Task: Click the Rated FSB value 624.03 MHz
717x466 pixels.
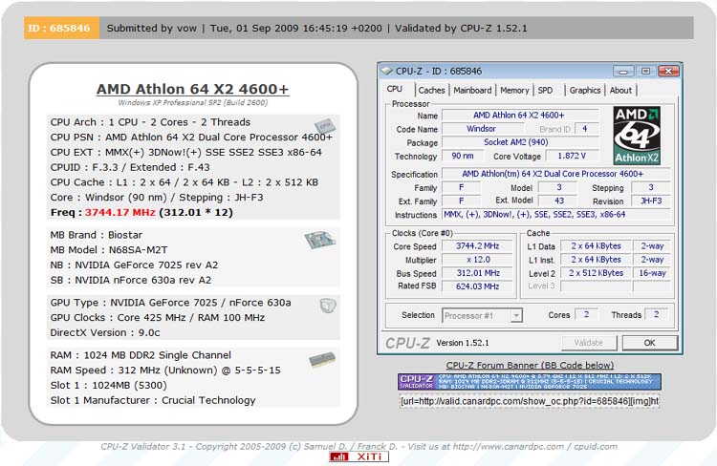Action: tap(477, 286)
